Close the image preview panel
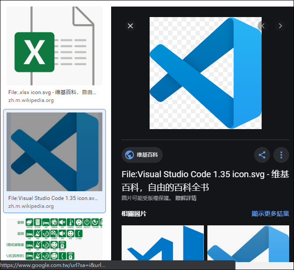This screenshot has height=270, width=294. pos(130,26)
